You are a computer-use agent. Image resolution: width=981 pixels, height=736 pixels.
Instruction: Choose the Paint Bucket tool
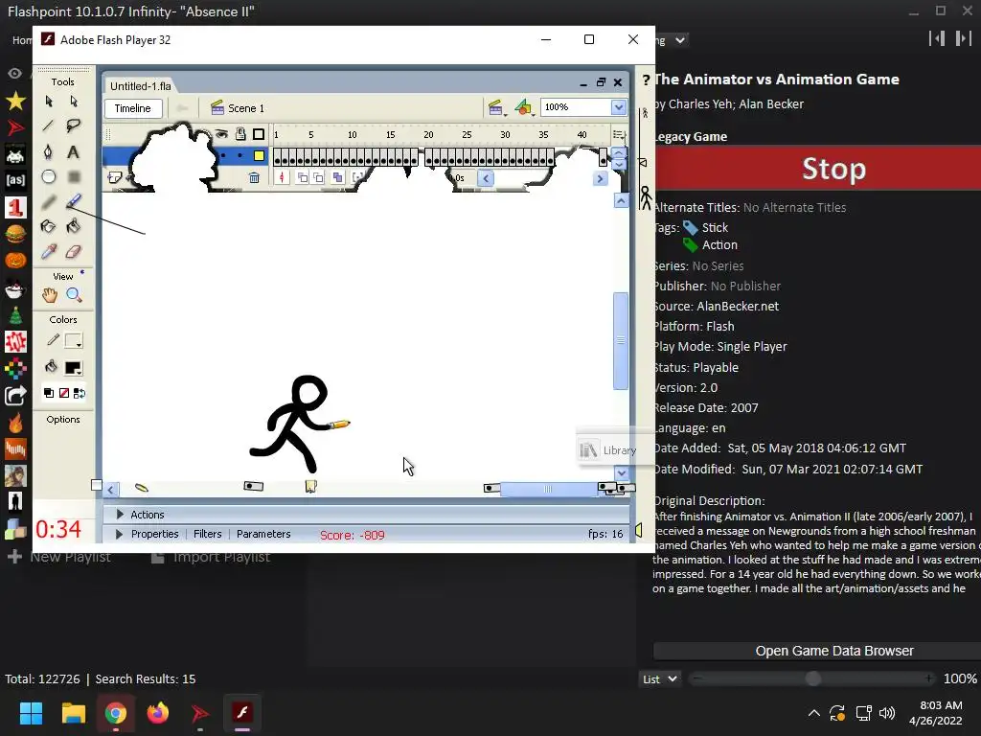pos(73,226)
